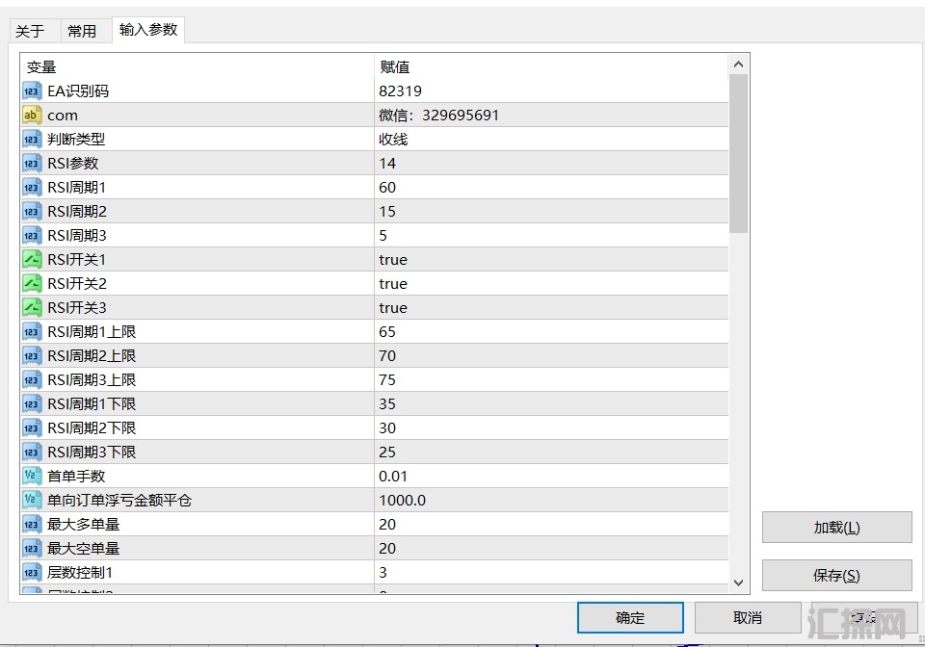Click the boolean icon beside RSI开关3

coord(32,308)
